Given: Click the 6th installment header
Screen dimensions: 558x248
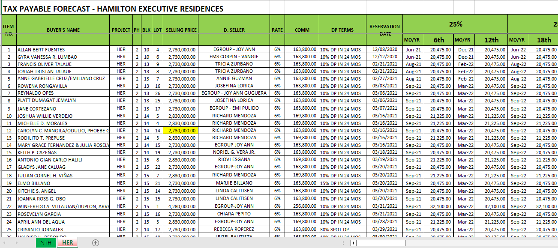Looking at the screenshot, I should click(x=439, y=40).
